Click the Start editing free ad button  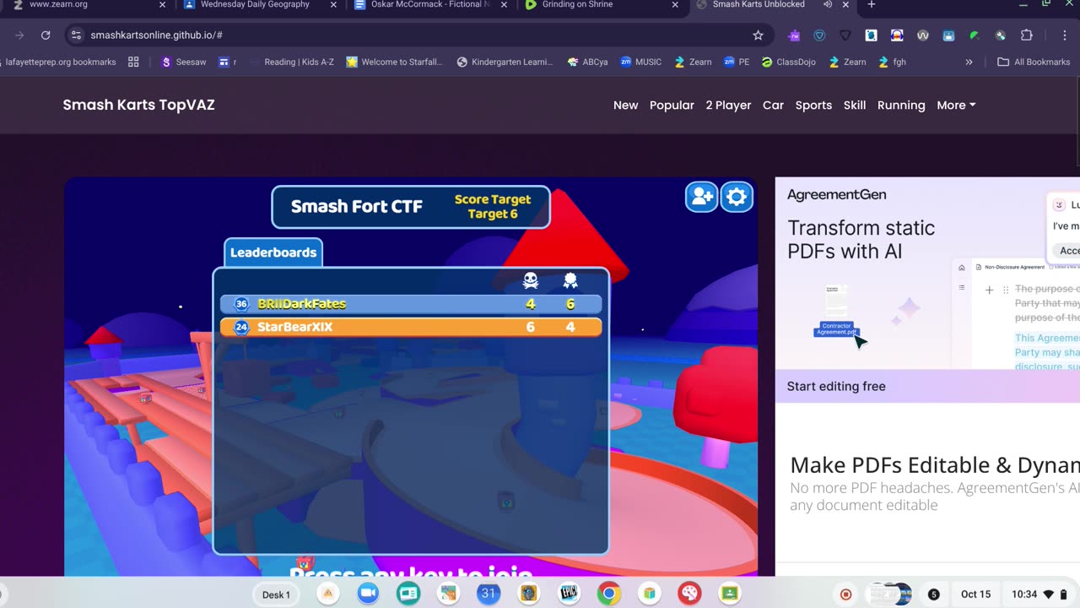[x=836, y=386]
